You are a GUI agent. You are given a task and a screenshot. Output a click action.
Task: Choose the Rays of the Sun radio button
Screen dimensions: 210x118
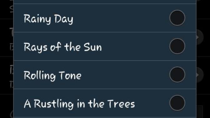(177, 46)
